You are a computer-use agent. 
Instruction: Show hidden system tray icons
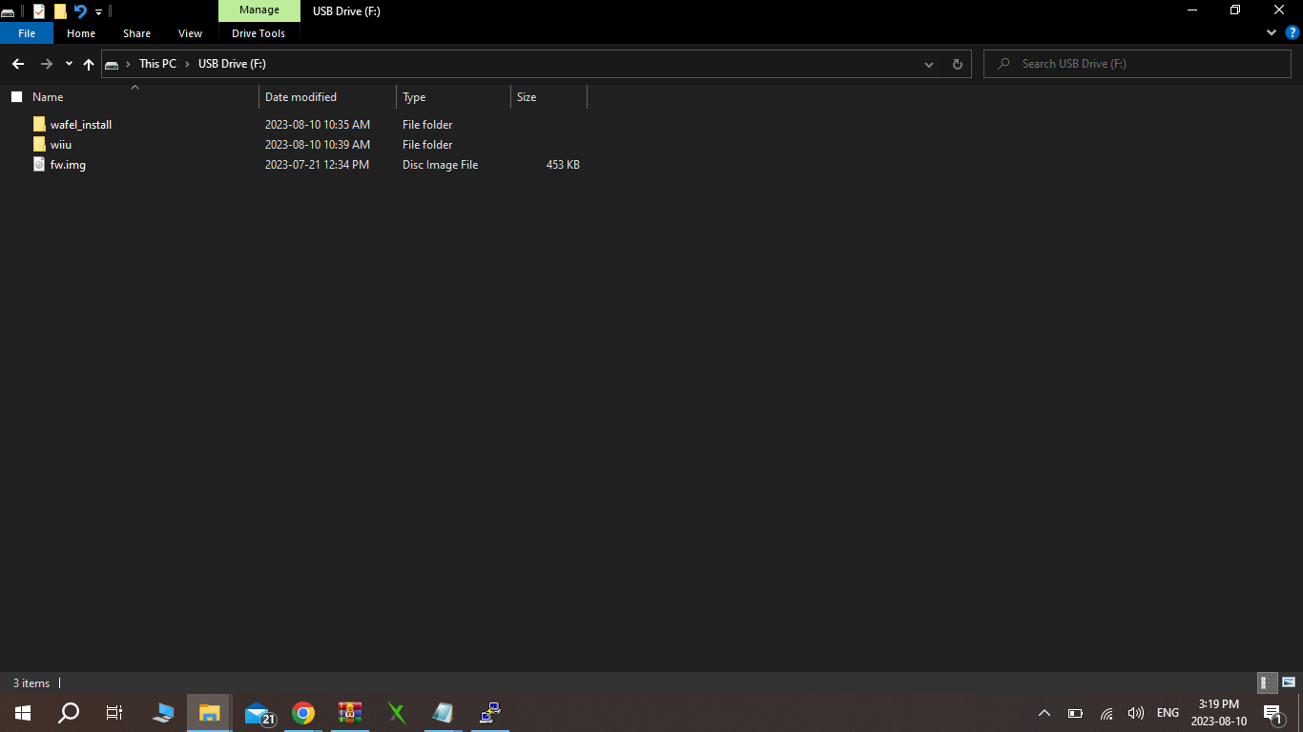pos(1044,713)
